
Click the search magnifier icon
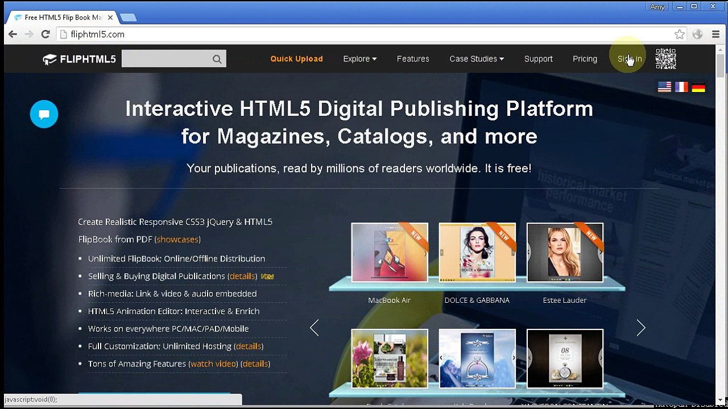tap(217, 59)
